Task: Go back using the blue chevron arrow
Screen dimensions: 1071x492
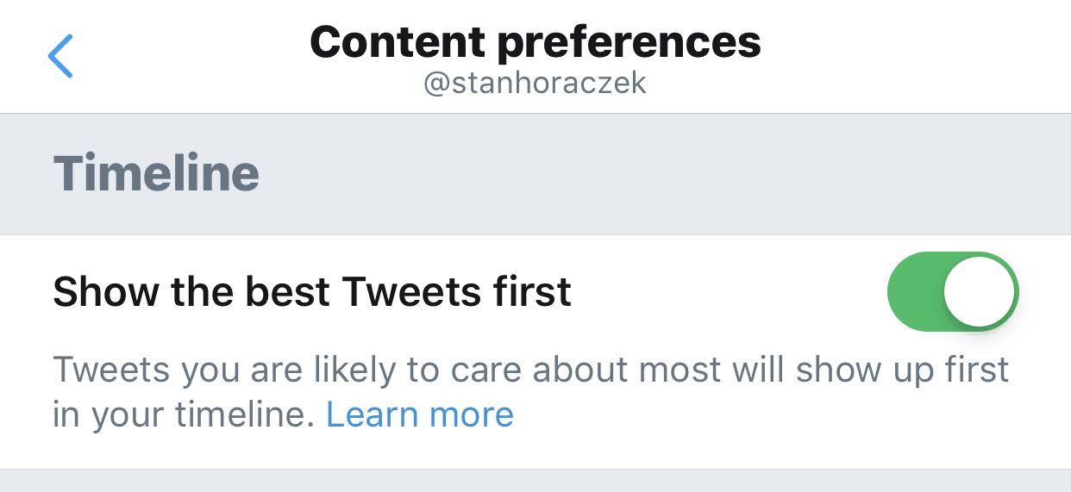Action: coord(60,57)
